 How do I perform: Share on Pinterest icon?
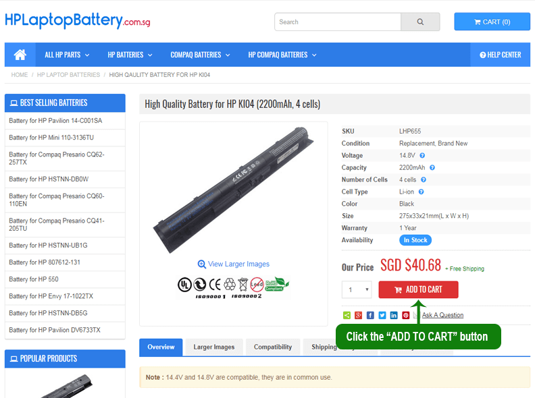point(406,315)
